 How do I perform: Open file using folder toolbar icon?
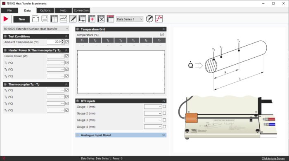coord(35,19)
